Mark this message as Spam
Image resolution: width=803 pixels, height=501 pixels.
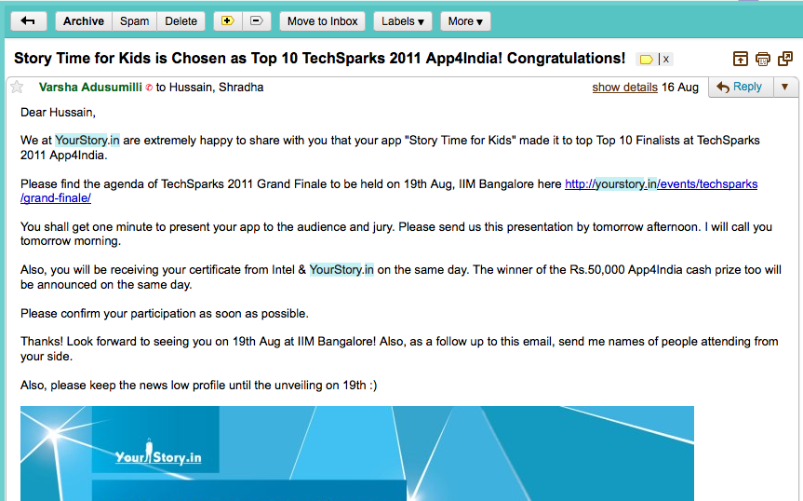(134, 21)
